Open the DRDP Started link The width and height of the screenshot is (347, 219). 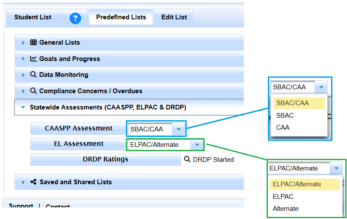click(213, 160)
